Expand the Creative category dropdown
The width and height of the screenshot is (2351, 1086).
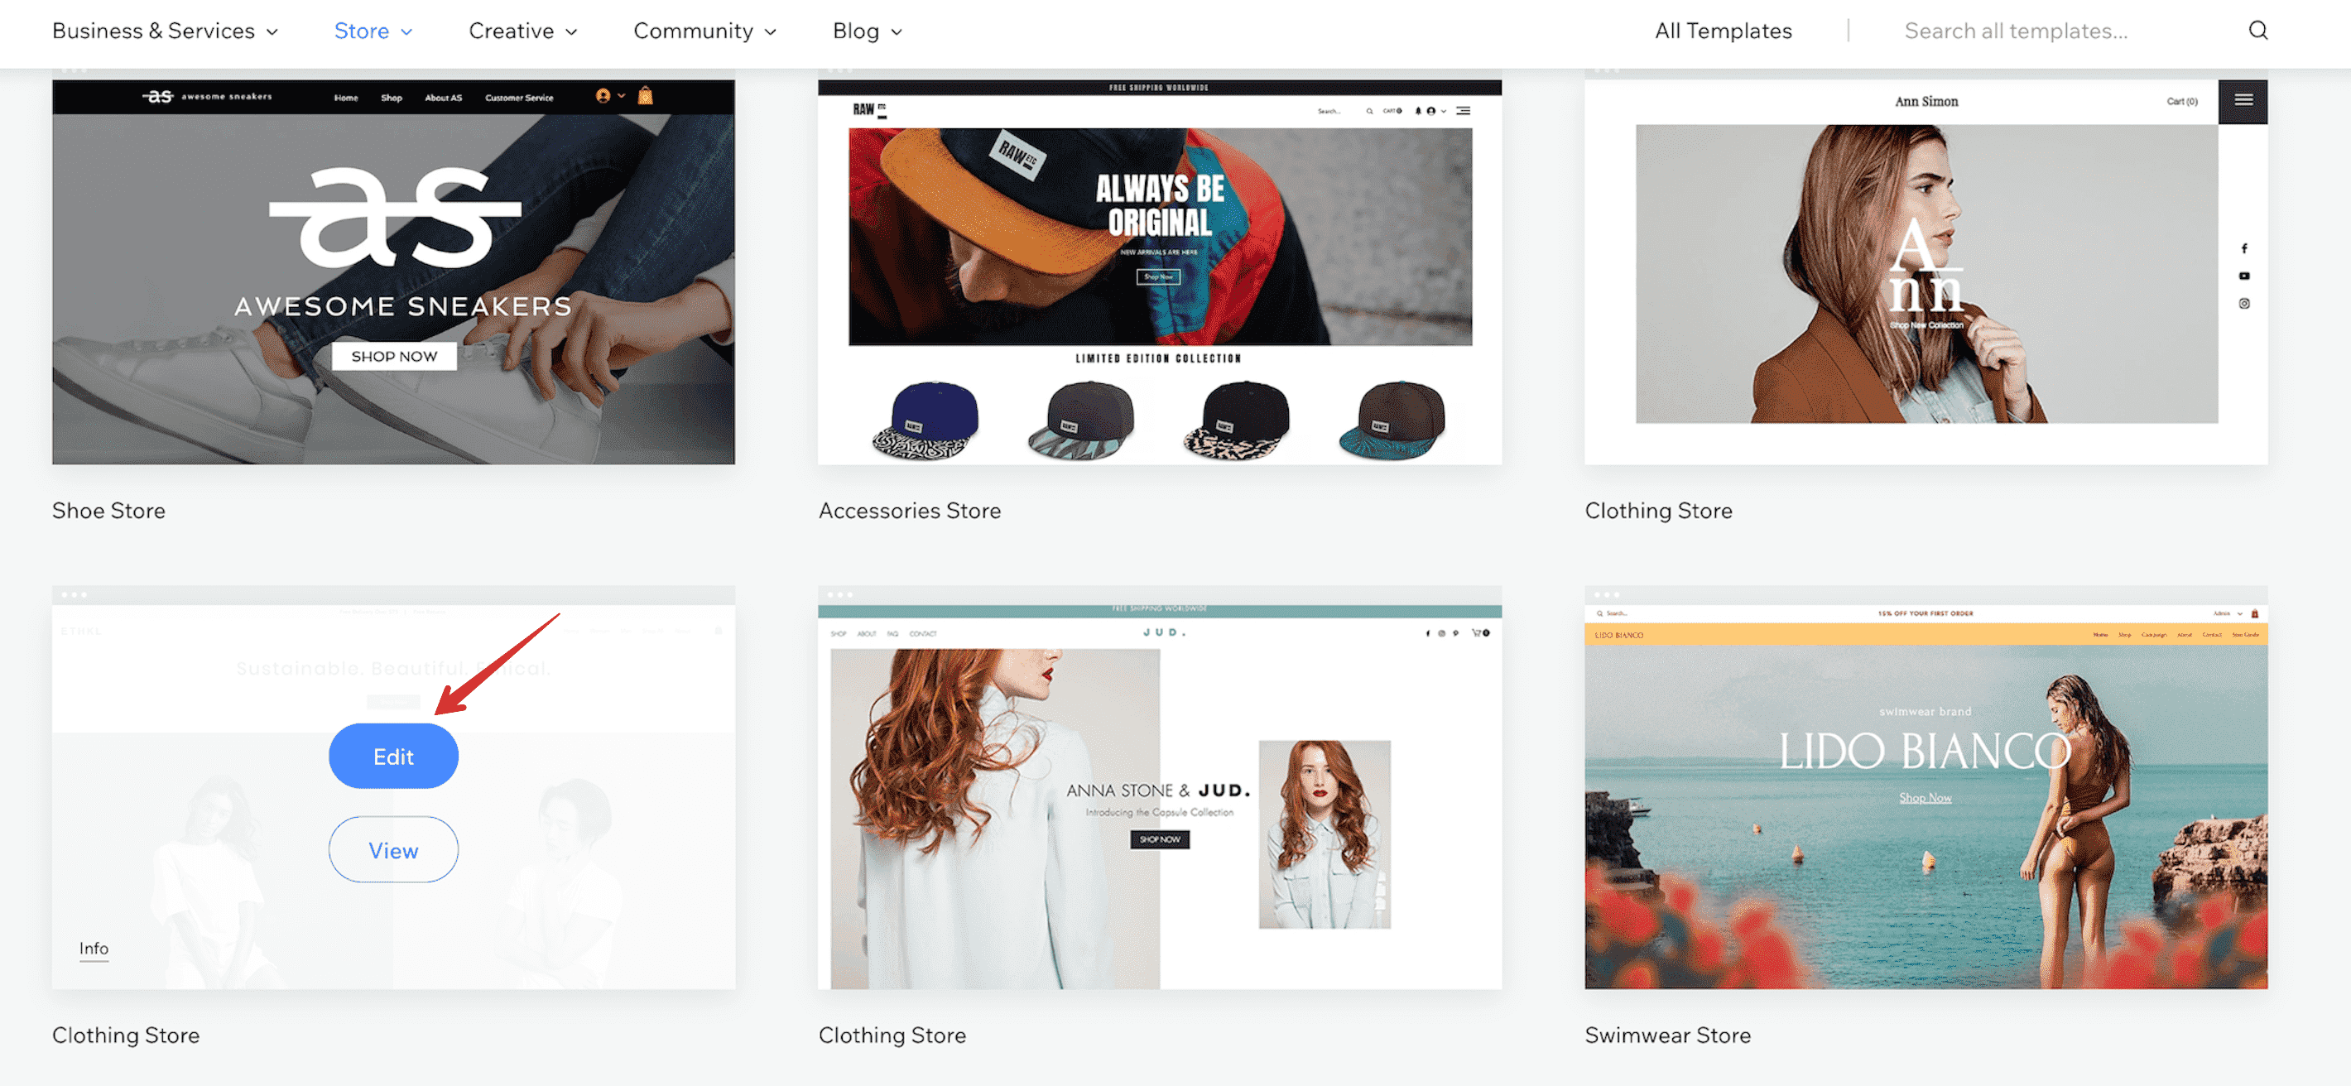[522, 30]
